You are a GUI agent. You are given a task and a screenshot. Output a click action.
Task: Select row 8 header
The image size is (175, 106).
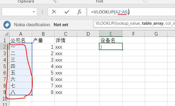pos(5,85)
